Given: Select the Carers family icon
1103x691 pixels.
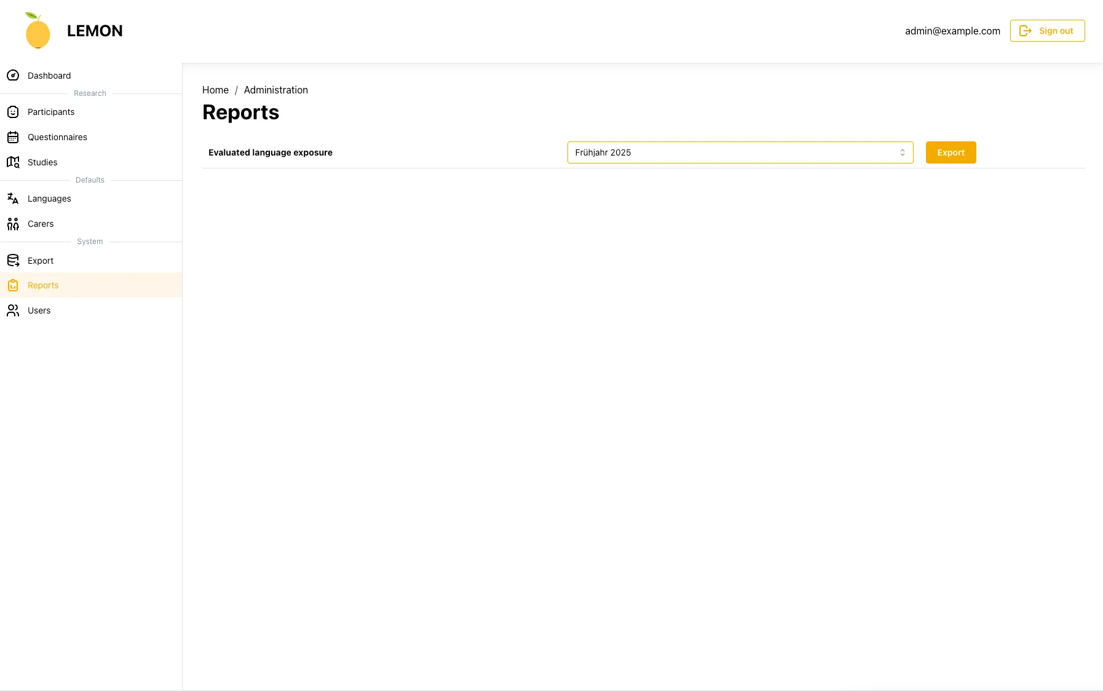Looking at the screenshot, I should point(13,224).
